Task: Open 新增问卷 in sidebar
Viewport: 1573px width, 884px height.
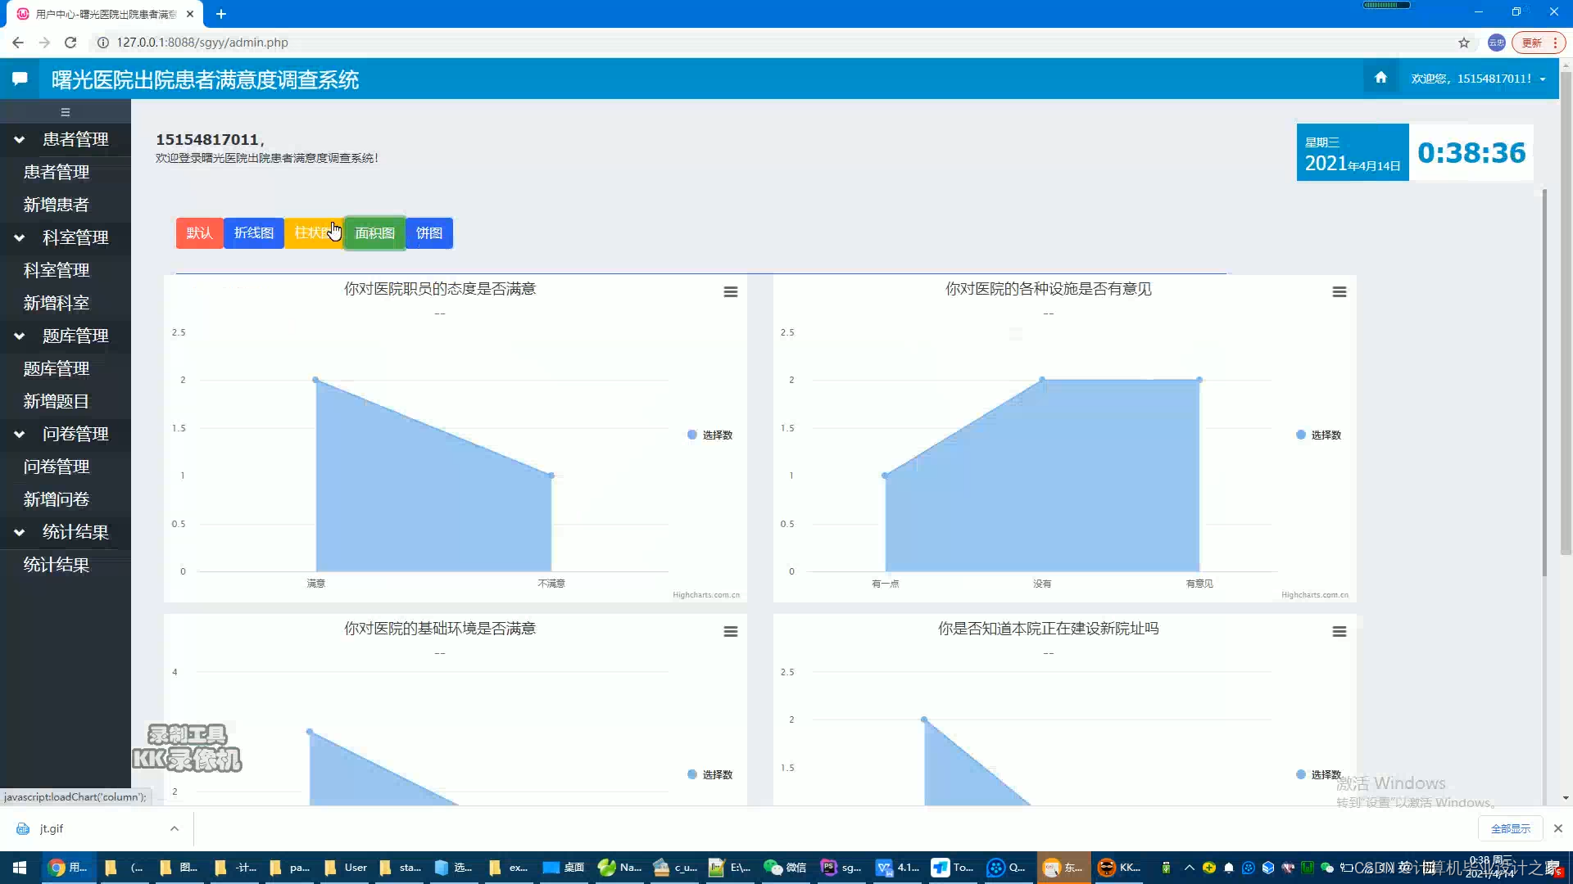Action: pos(57,499)
